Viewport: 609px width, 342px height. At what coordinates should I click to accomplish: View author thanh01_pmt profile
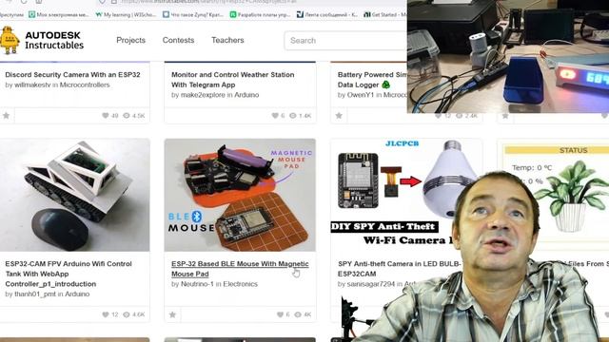point(35,294)
